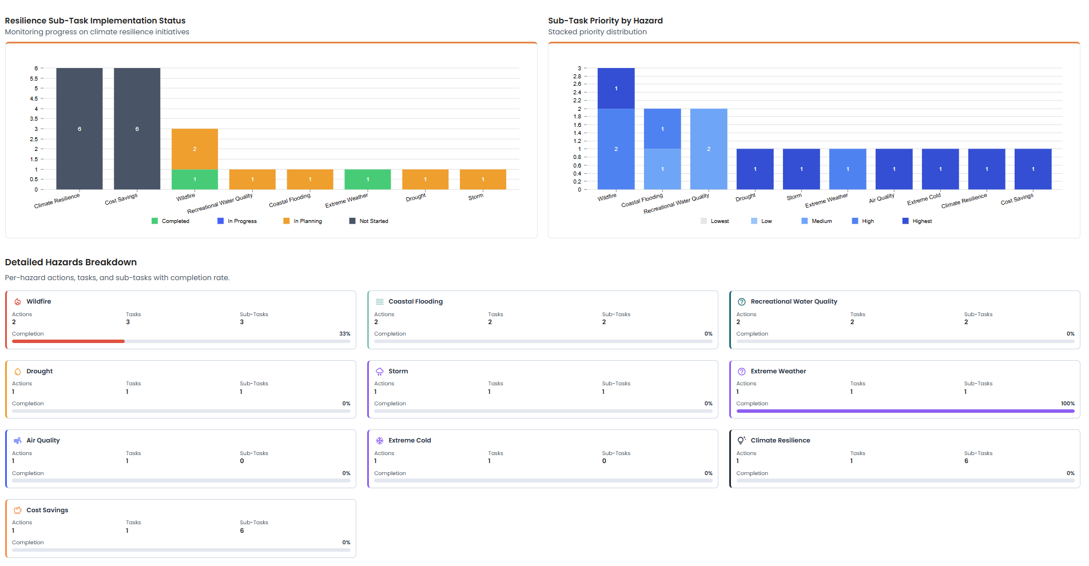The height and width of the screenshot is (566, 1089).
Task: Toggle the Lowest priority legend entry
Action: click(715, 221)
